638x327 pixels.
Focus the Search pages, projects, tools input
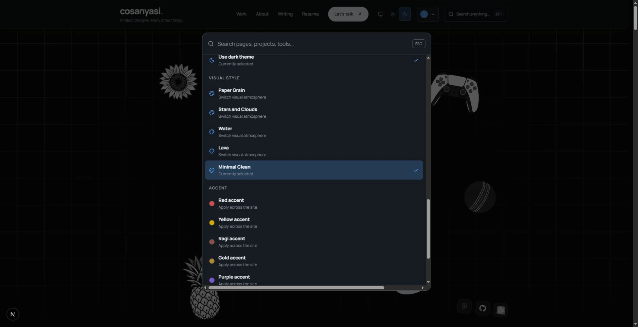pos(312,44)
